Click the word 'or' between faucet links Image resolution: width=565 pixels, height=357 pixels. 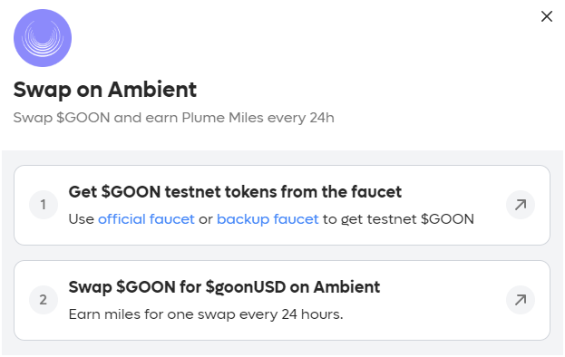pyautogui.click(x=205, y=219)
